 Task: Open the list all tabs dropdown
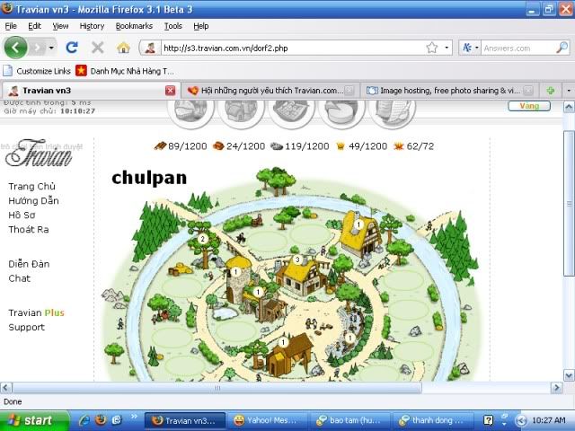click(x=569, y=91)
